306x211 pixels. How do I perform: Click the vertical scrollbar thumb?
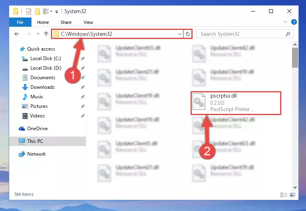(295, 58)
